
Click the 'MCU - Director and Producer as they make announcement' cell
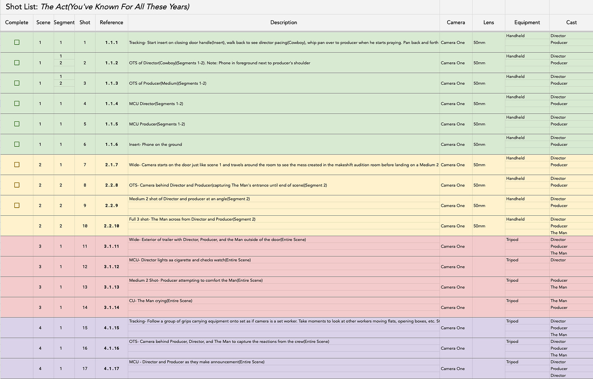(x=284, y=361)
